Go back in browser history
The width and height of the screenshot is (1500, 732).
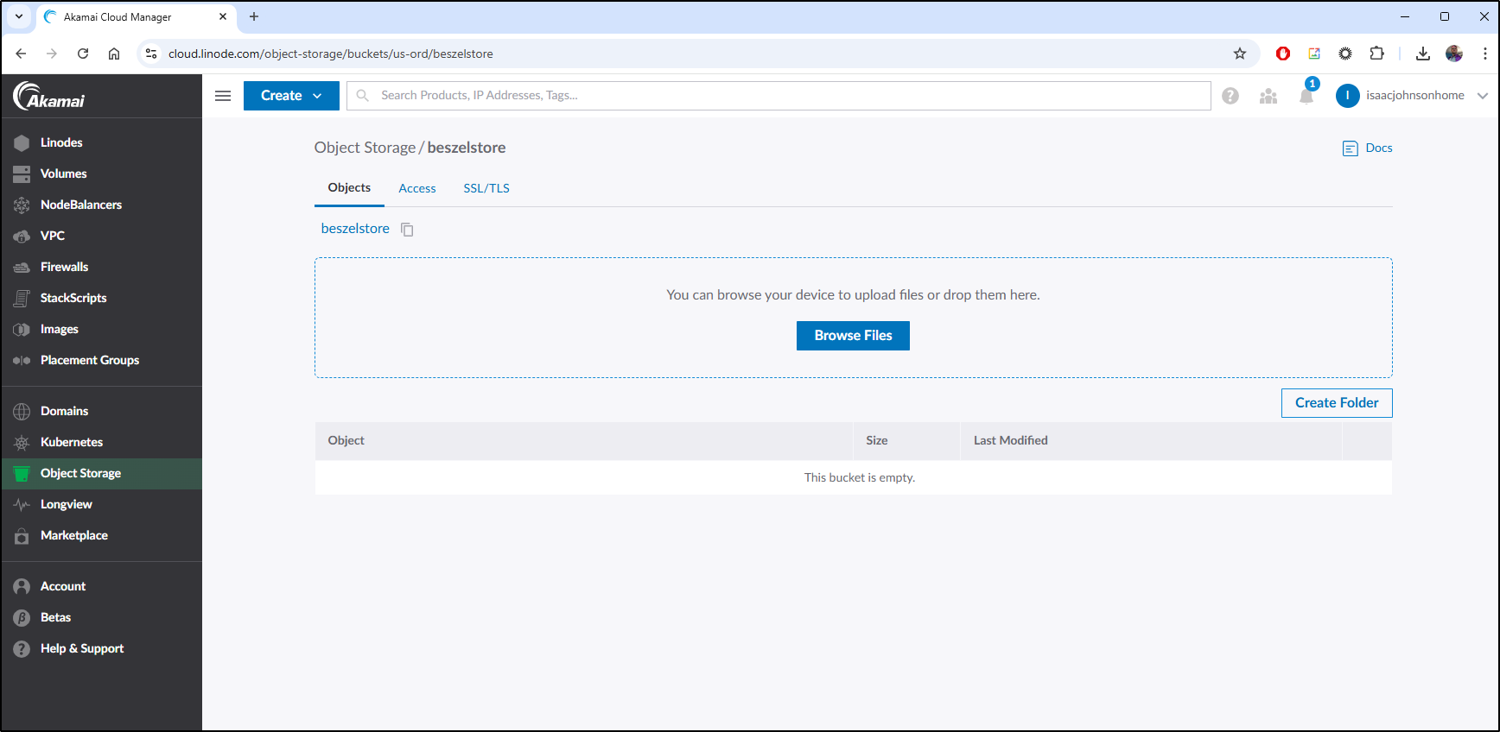point(21,54)
